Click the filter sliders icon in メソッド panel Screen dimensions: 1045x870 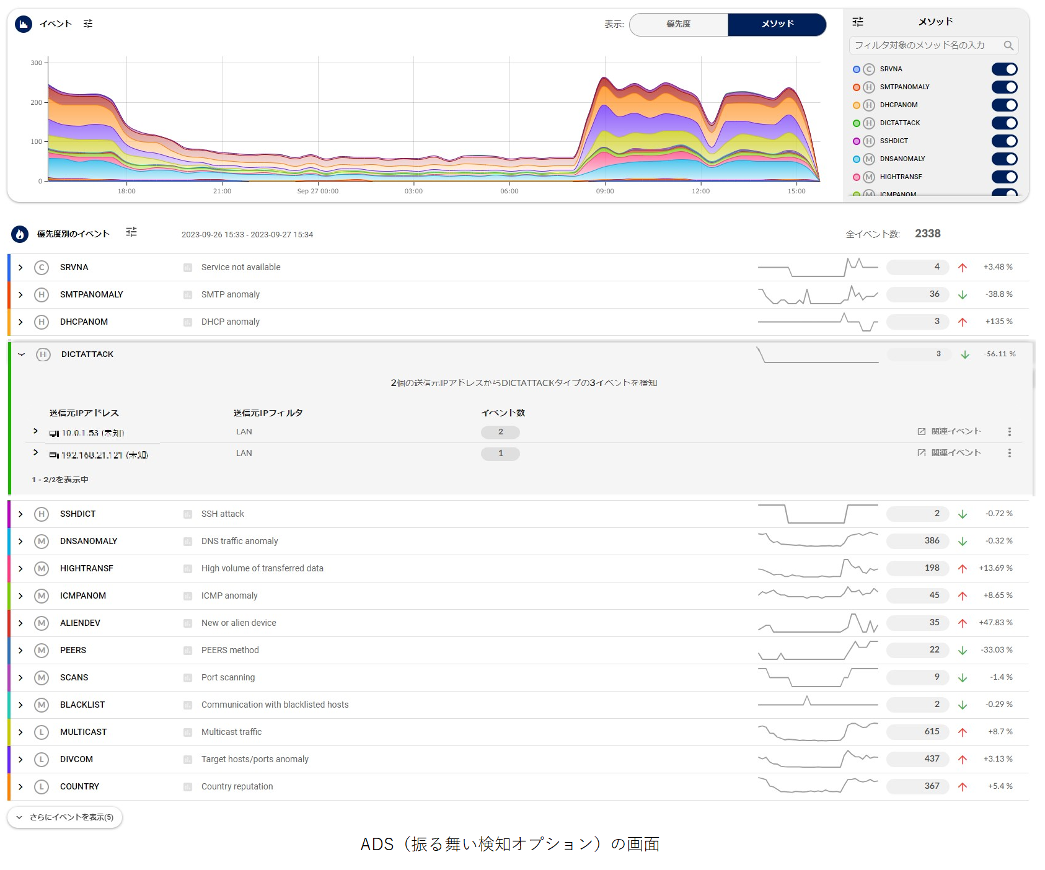coord(858,22)
